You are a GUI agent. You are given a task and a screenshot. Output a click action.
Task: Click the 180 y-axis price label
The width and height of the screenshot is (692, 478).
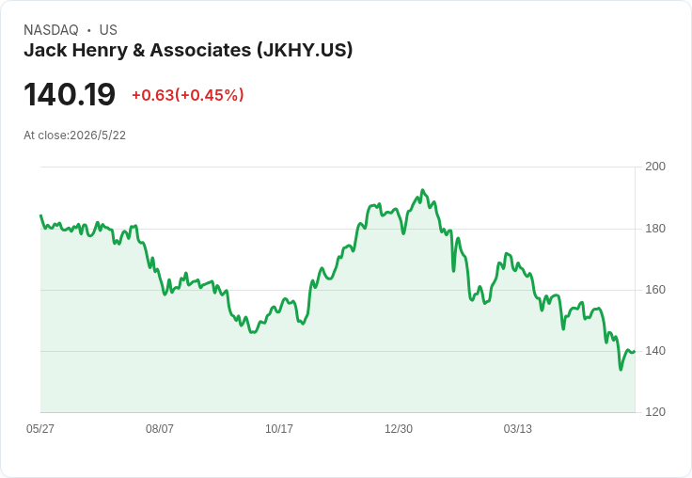[x=655, y=229]
